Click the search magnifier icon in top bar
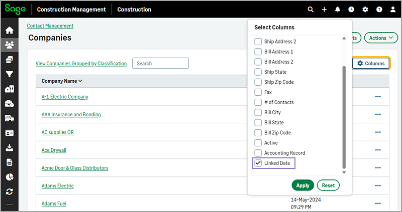Image resolution: width=402 pixels, height=212 pixels. (x=311, y=10)
